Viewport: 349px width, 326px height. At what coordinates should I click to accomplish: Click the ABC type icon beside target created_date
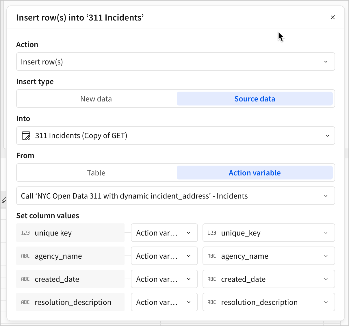click(25, 279)
